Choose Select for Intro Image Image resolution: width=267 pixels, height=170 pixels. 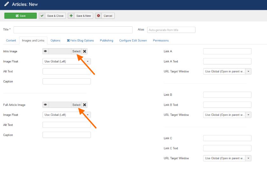coord(76,51)
